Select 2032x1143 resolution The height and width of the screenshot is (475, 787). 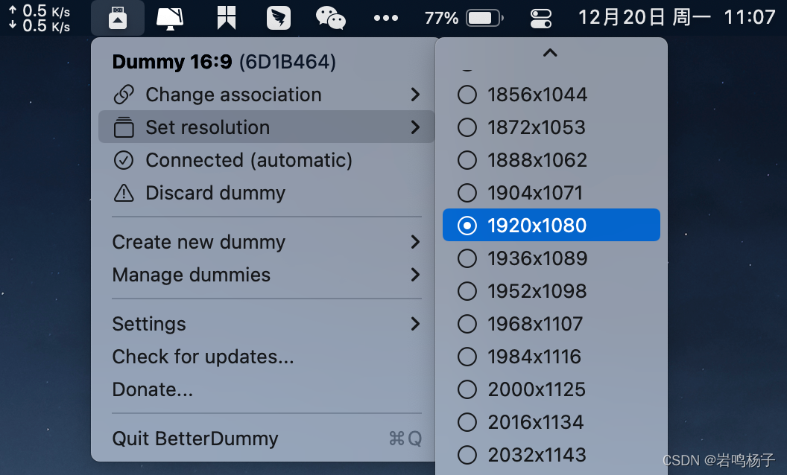coord(551,454)
